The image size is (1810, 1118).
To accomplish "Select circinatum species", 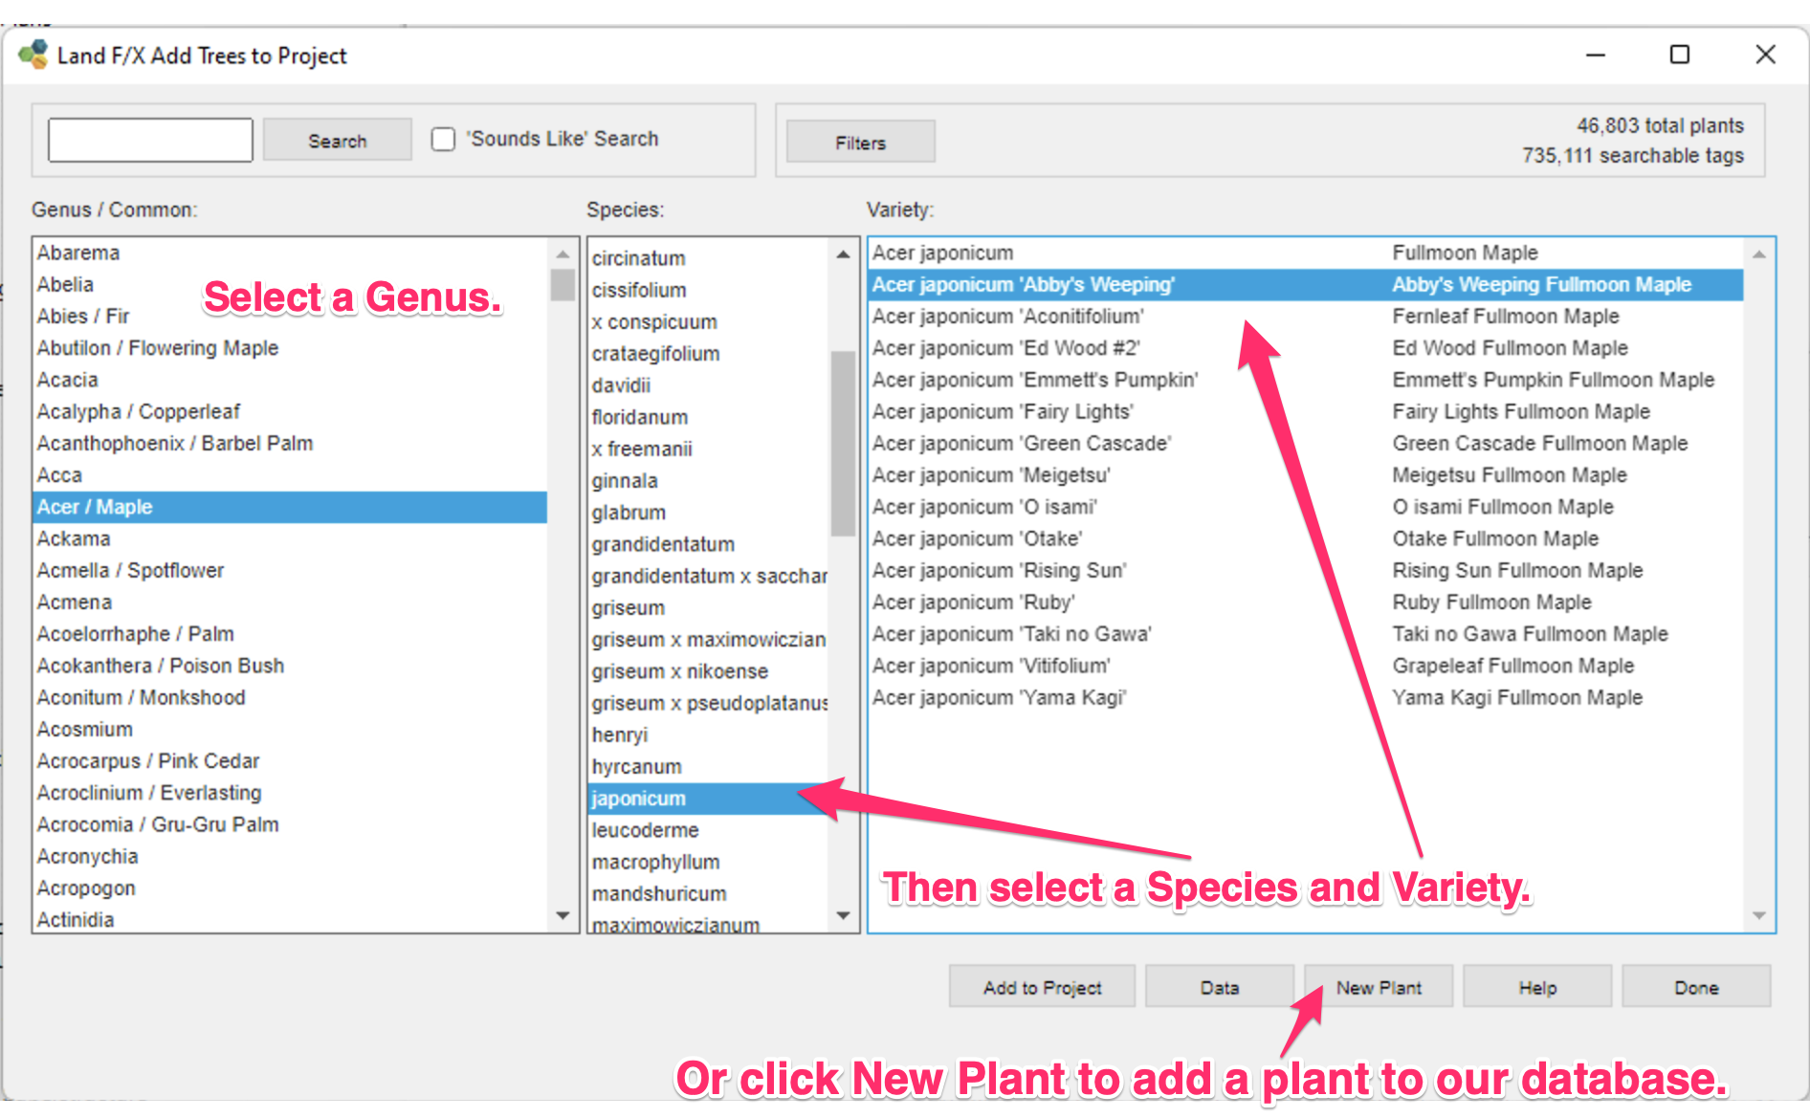I will [708, 258].
